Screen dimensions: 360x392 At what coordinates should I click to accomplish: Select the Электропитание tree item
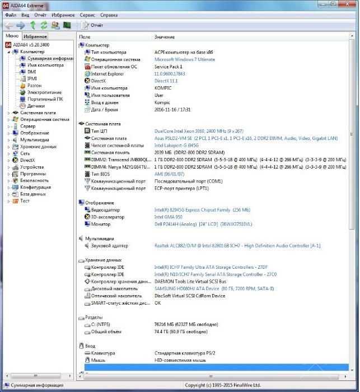pos(44,92)
